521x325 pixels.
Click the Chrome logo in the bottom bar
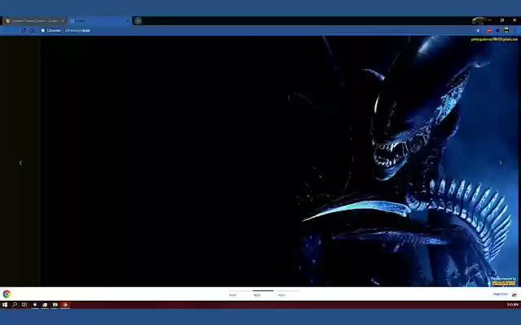7,294
